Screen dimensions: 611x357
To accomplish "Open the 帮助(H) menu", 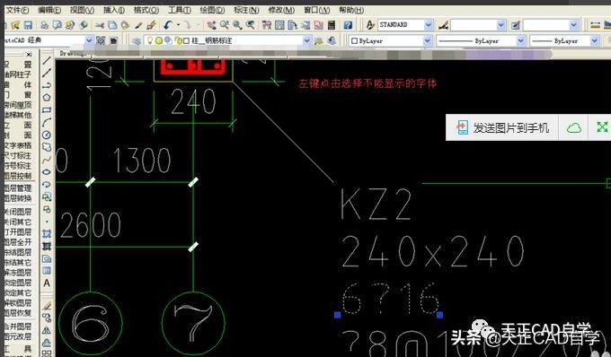I will pyautogui.click(x=351, y=10).
